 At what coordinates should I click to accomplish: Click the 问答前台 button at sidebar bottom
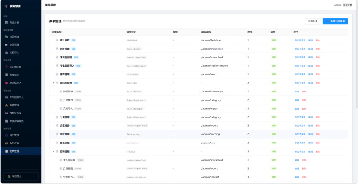pos(21,176)
